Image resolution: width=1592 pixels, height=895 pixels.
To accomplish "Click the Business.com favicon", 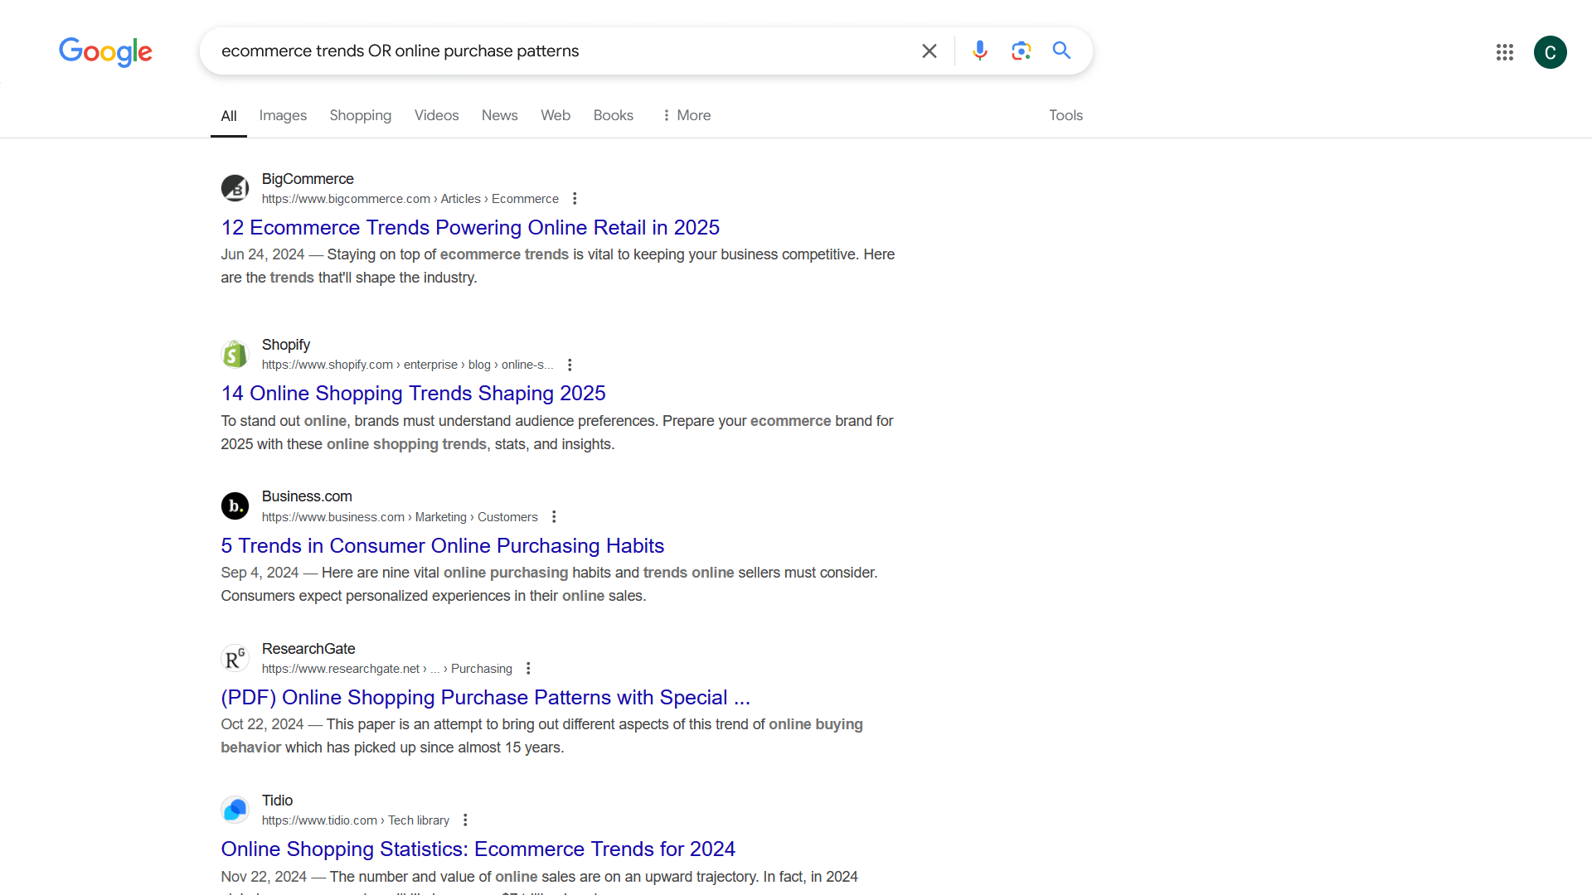I will pos(235,506).
